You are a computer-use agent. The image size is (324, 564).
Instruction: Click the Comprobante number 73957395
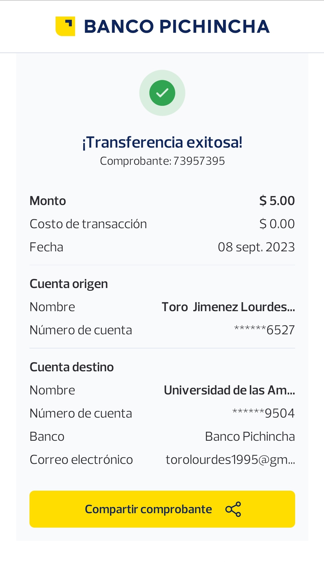pyautogui.click(x=199, y=161)
